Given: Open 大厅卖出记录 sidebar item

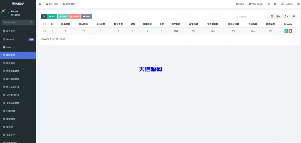Looking at the screenshot, I should tap(18, 95).
